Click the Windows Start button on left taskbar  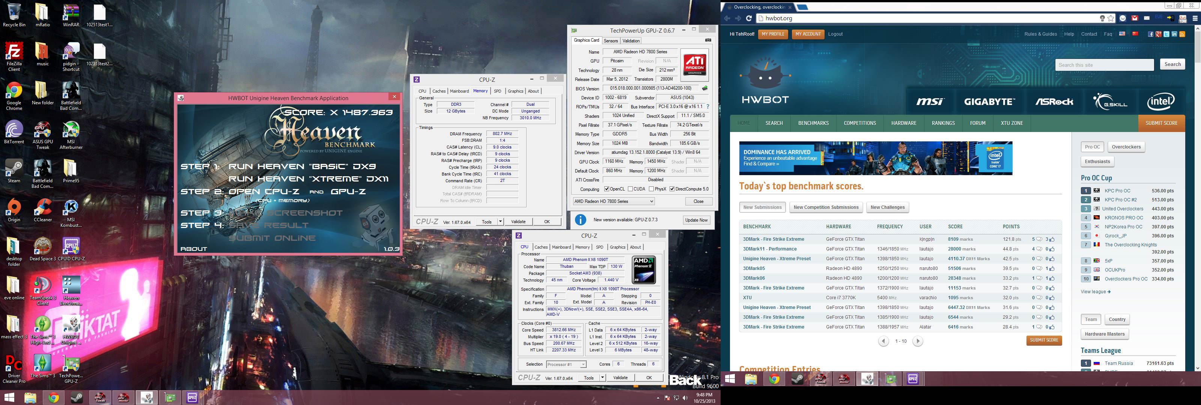[x=9, y=397]
